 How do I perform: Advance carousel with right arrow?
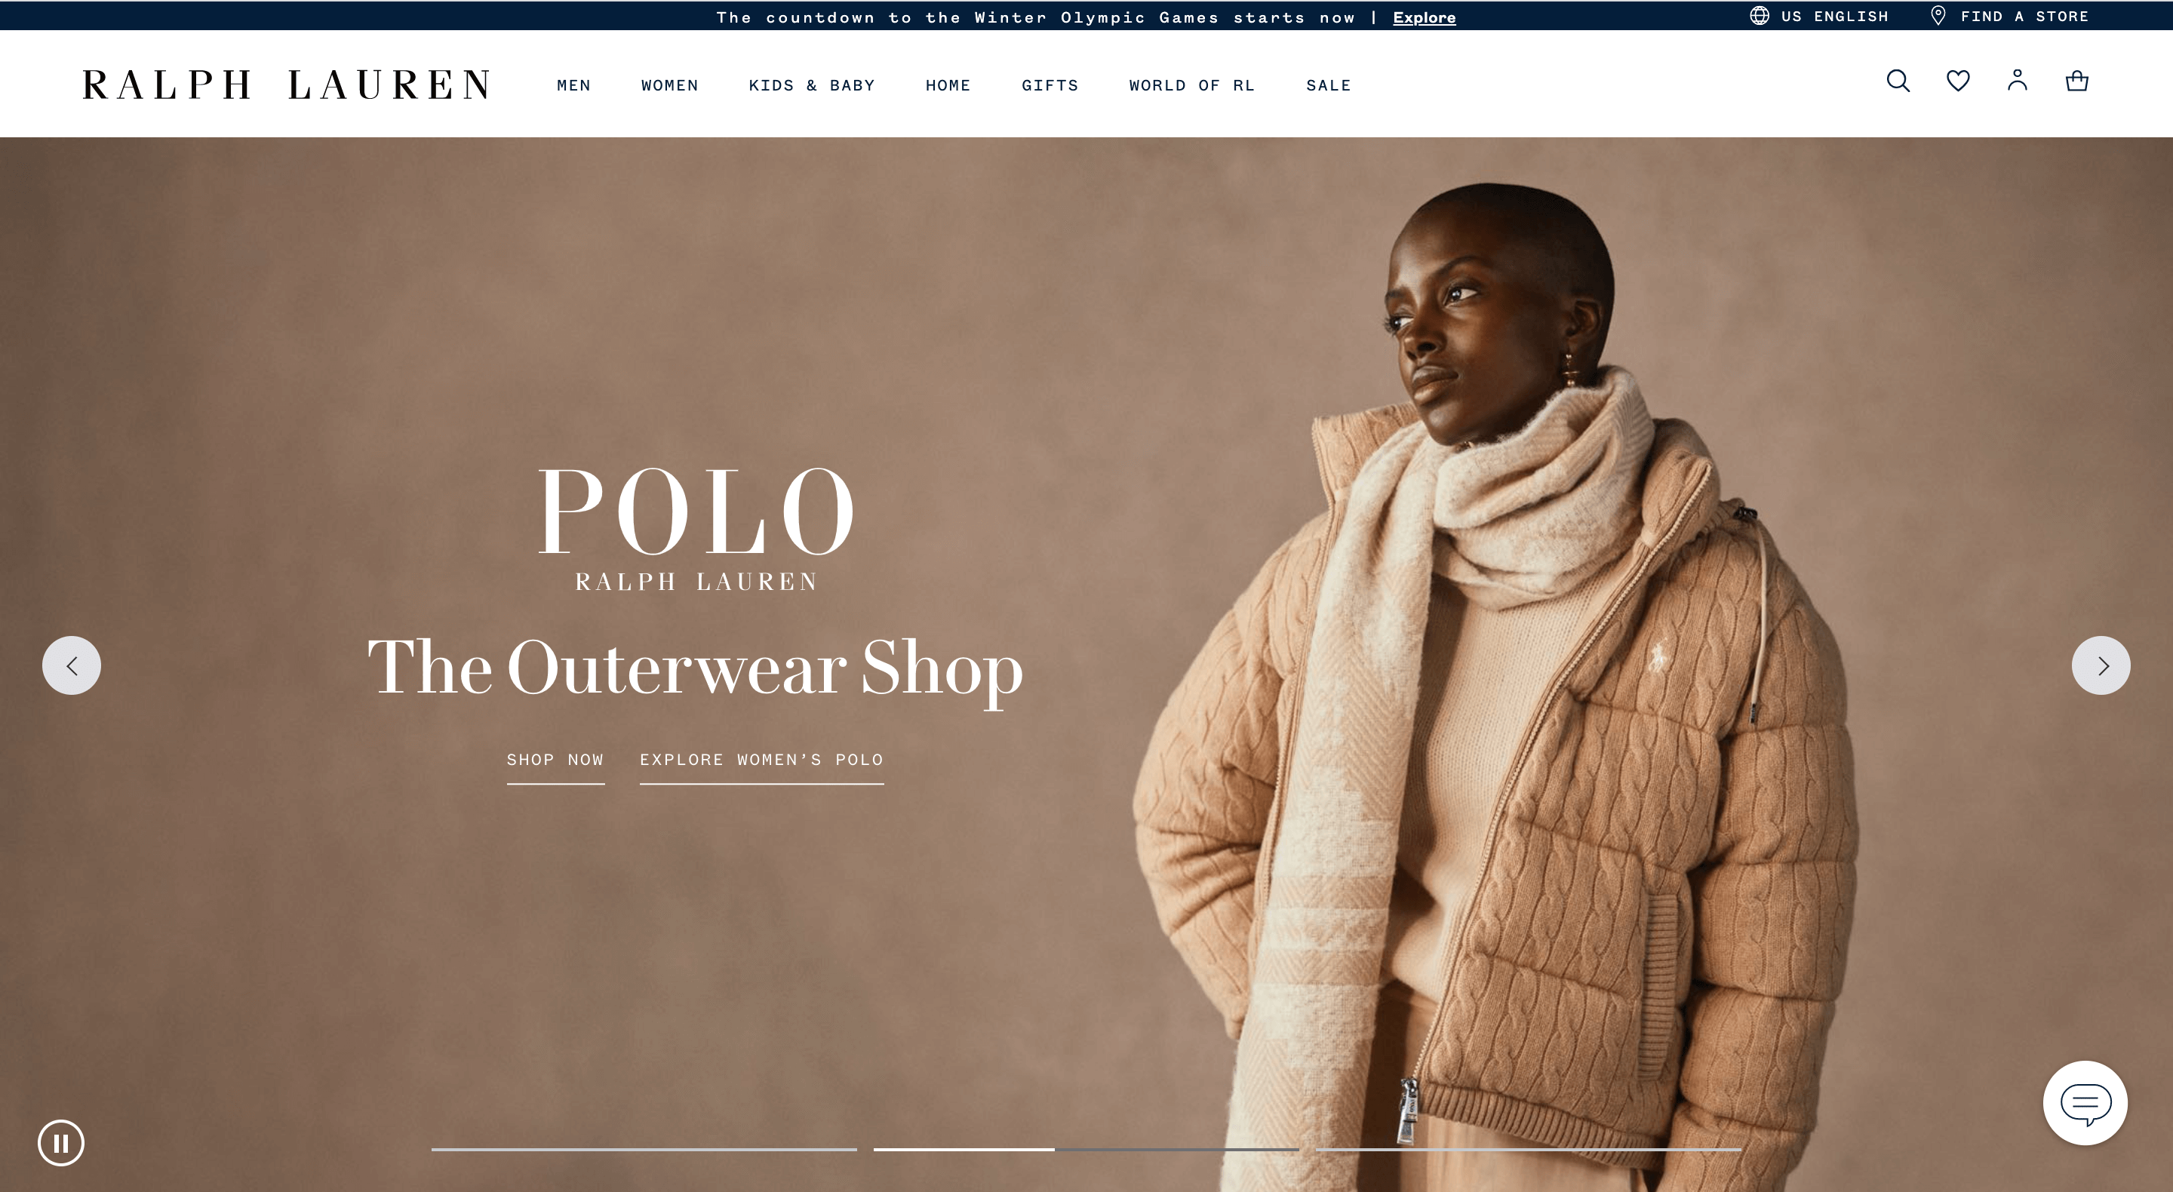2101,665
